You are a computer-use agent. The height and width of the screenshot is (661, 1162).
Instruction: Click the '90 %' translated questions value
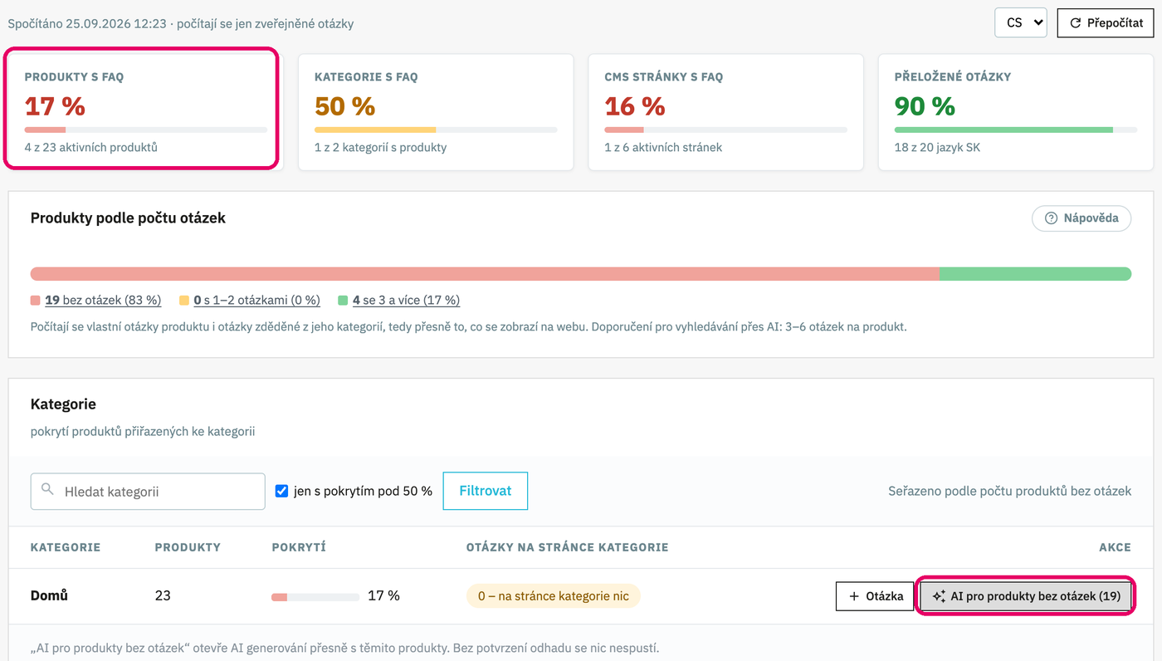(x=925, y=106)
